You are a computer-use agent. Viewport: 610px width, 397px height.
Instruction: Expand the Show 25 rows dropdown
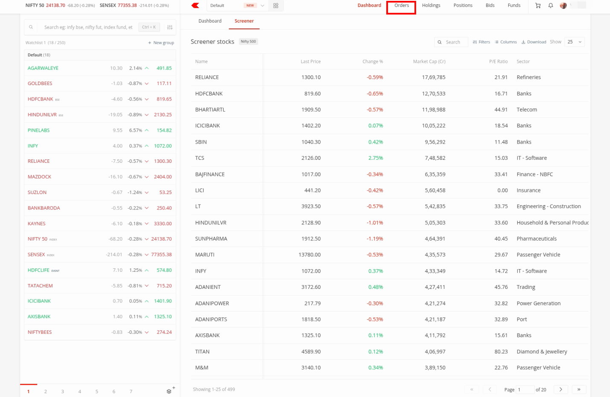575,42
